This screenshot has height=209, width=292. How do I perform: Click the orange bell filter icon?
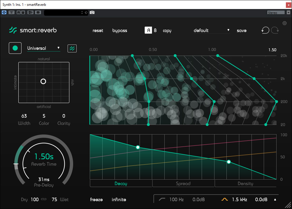(x=224, y=200)
